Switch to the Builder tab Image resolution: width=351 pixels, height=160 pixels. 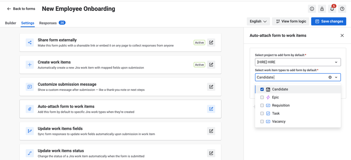(x=11, y=23)
